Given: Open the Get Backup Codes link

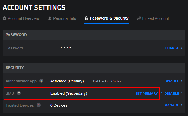Looking at the screenshot, I should click(107, 81).
